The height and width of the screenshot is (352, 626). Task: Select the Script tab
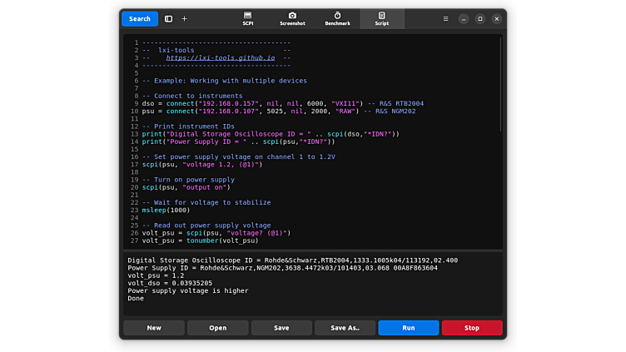coord(382,18)
